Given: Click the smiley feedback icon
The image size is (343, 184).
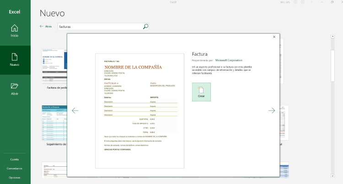Looking at the screenshot, I should [x=295, y=2].
